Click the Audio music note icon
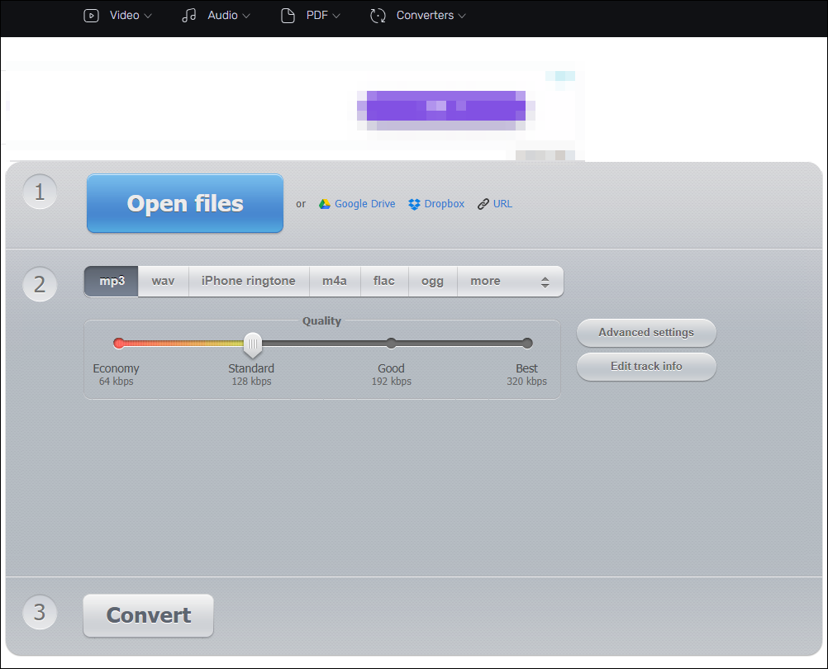Screen dimensions: 828x669 tap(188, 16)
